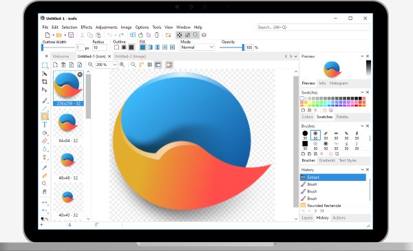
Task: Switch to the Histogram tab
Action: [339, 83]
